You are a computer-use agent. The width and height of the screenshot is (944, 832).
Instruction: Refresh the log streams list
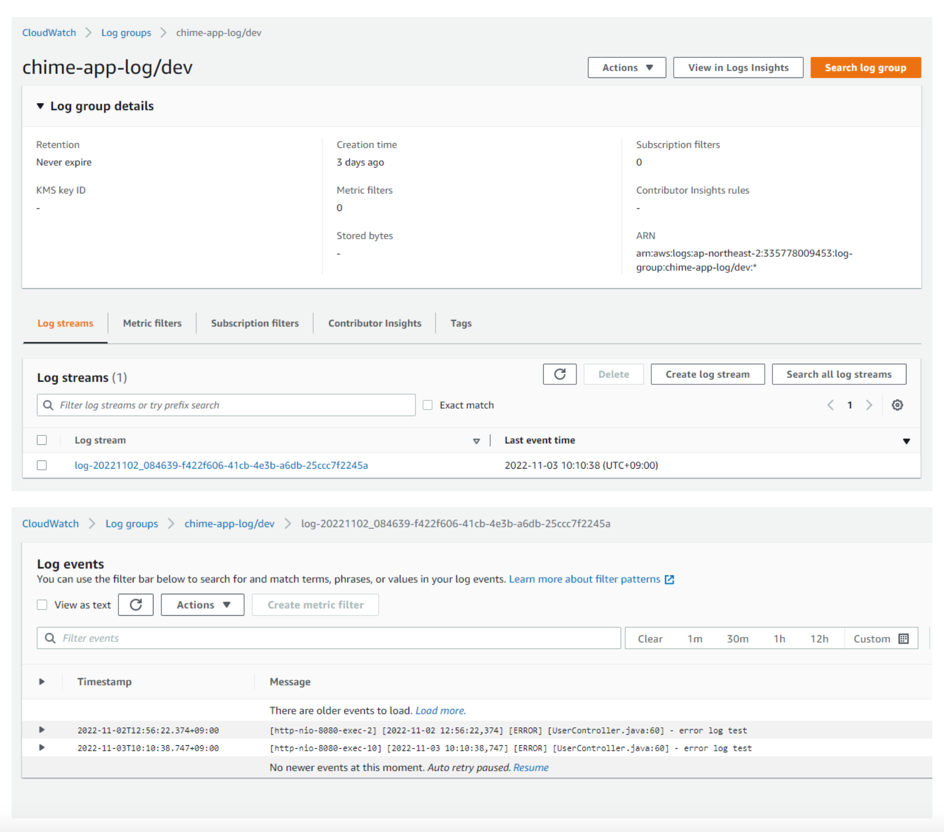(560, 374)
